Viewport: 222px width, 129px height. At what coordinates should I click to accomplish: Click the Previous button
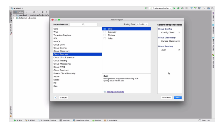[166, 98]
